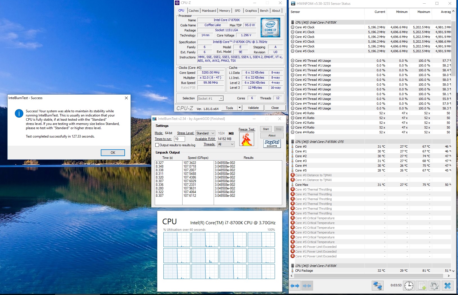Viewport: 458px width, 295px height.
Task: Select the Core Max sensor row
Action: (x=371, y=185)
